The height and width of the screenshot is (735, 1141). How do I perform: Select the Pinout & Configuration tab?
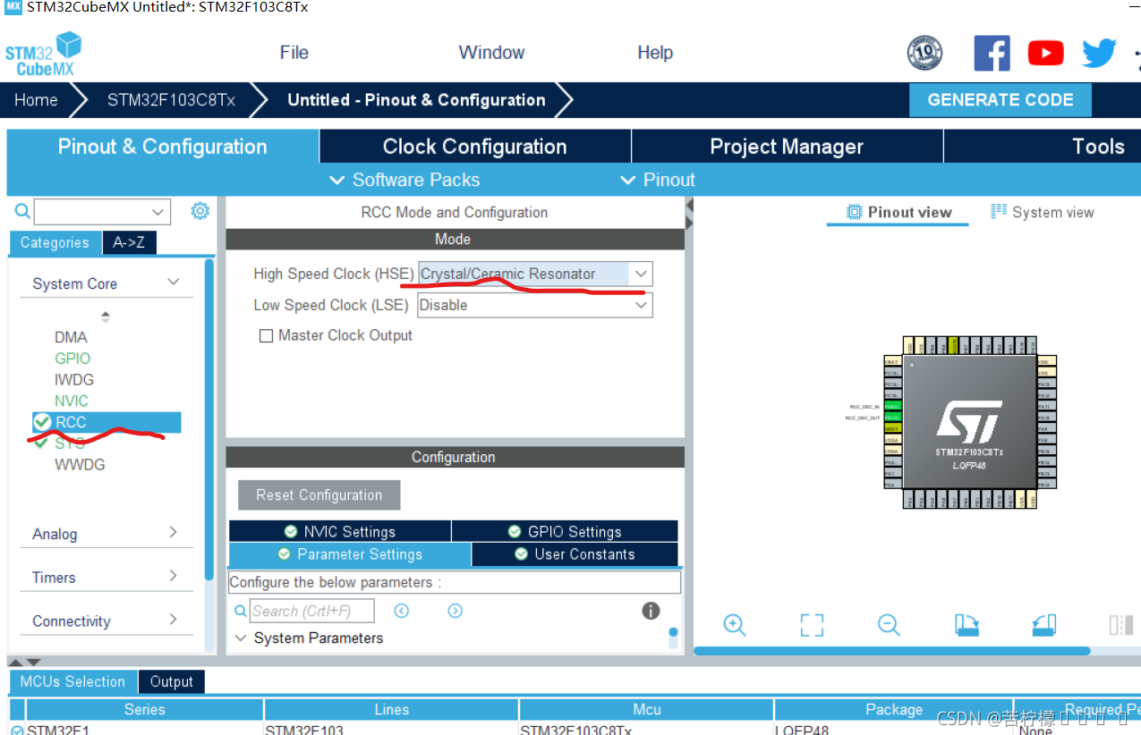click(163, 147)
